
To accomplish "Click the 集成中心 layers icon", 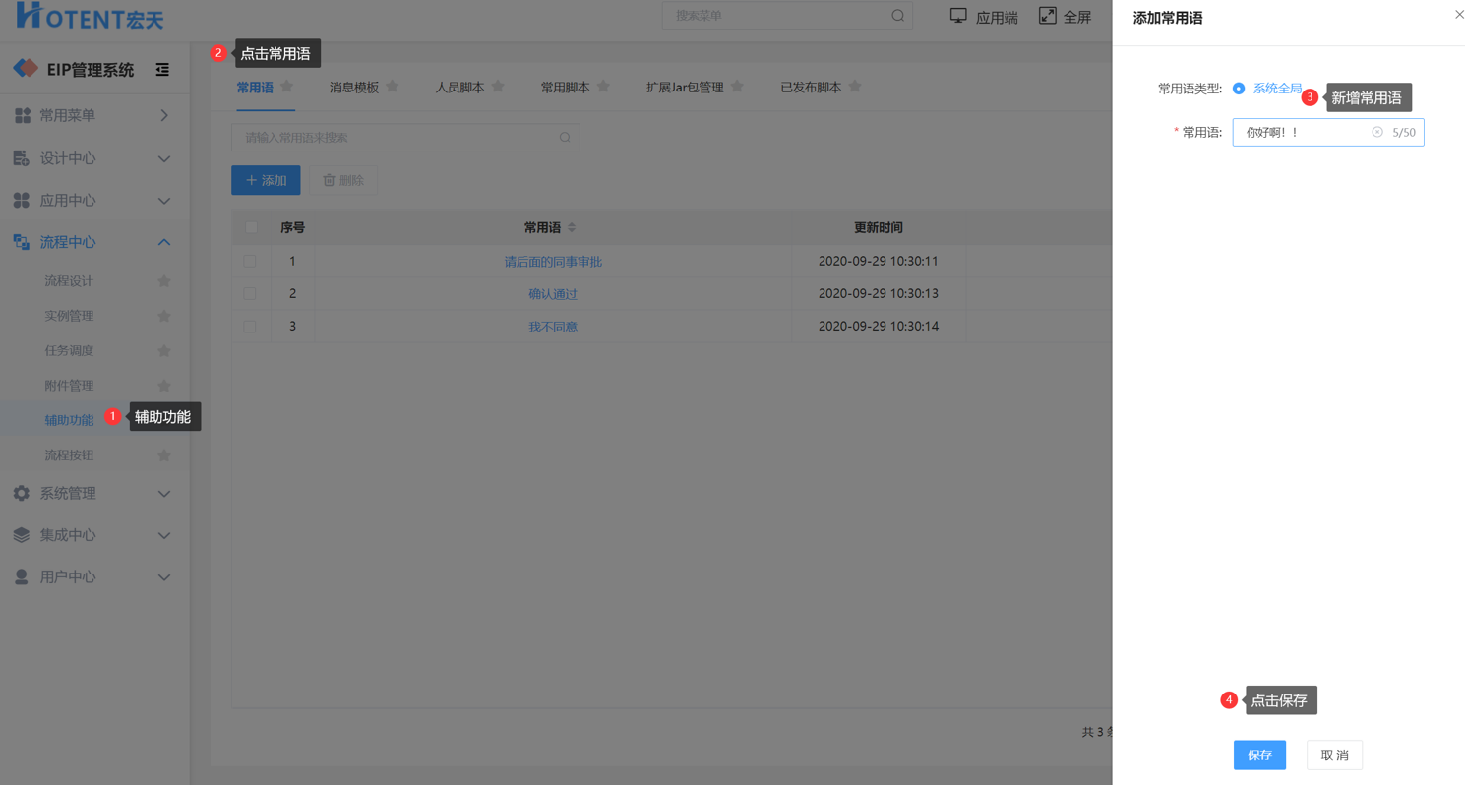I will tap(22, 535).
